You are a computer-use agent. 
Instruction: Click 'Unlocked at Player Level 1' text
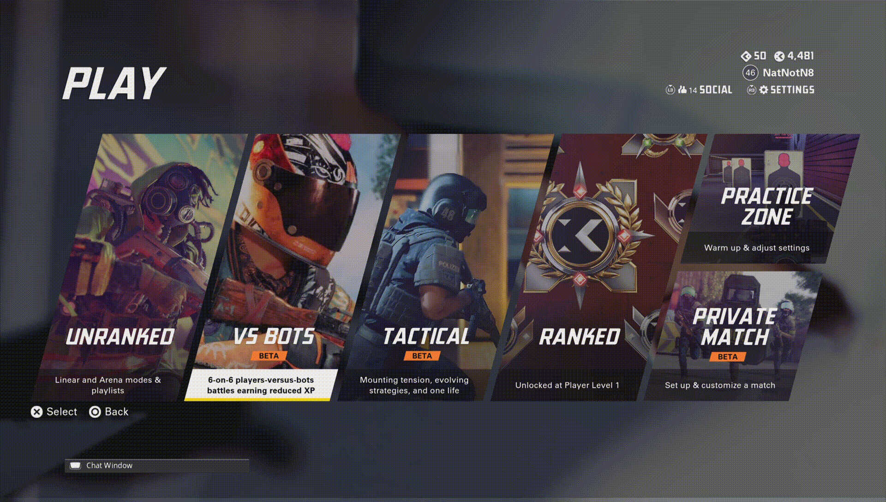(567, 385)
